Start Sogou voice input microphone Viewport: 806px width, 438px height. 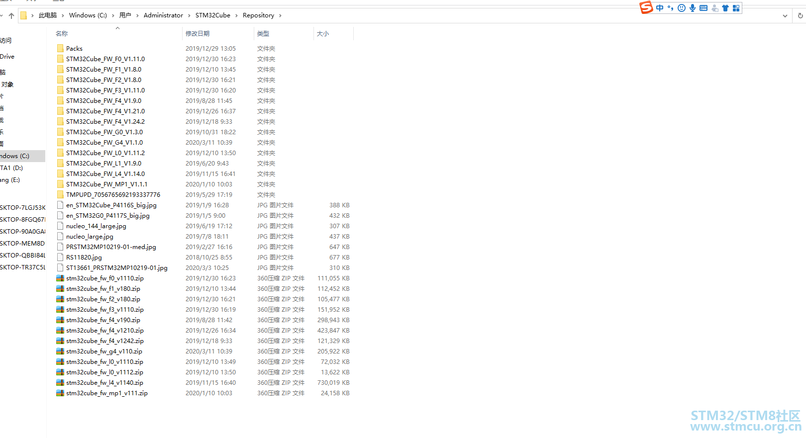[693, 8]
